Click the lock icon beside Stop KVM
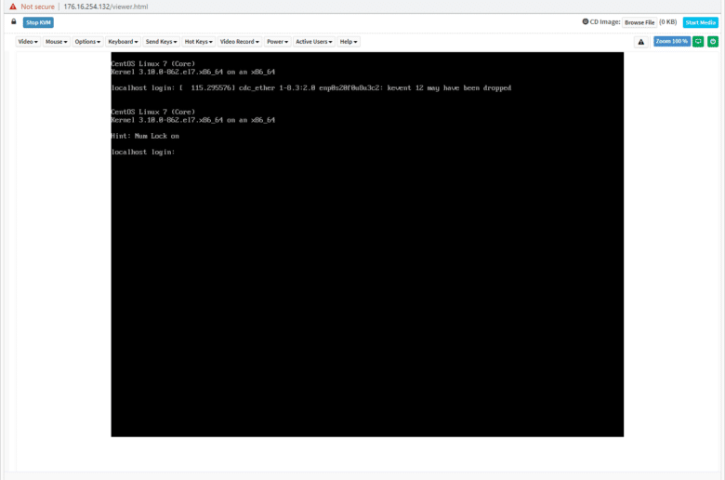This screenshot has width=725, height=480. [x=14, y=21]
